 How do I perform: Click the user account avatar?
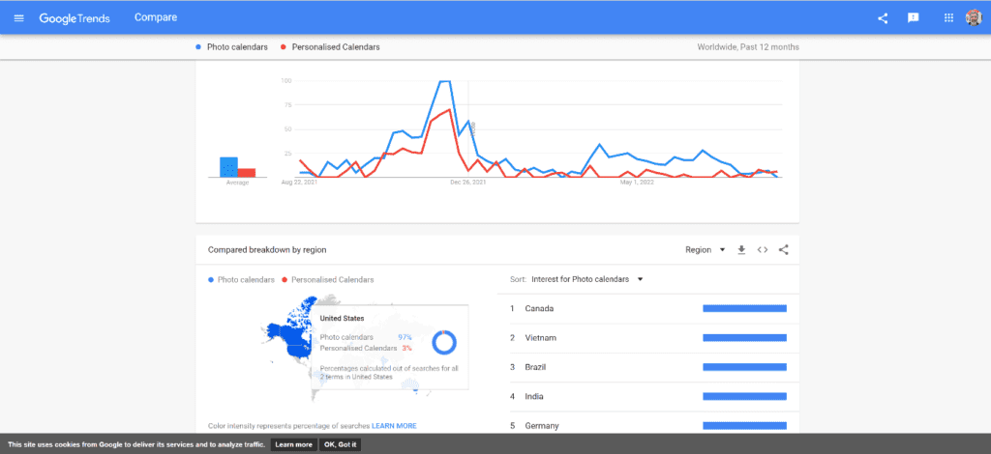point(974,17)
